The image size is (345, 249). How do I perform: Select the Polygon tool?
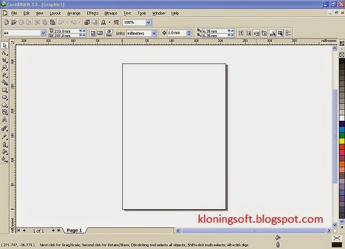coord(5,105)
